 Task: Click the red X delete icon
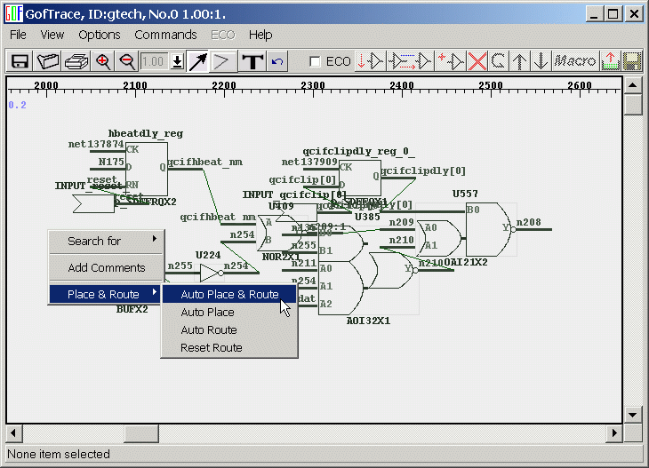pos(478,61)
